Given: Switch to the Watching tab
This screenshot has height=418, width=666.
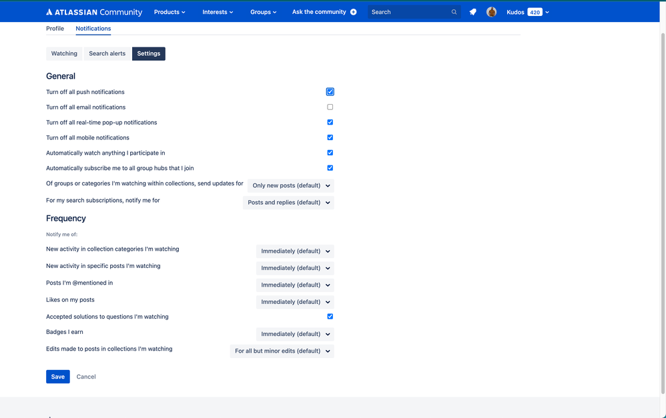Looking at the screenshot, I should (64, 53).
